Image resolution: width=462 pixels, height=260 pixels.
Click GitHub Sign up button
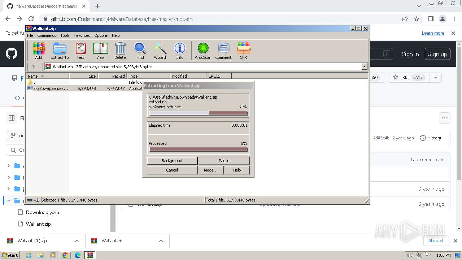(x=437, y=54)
